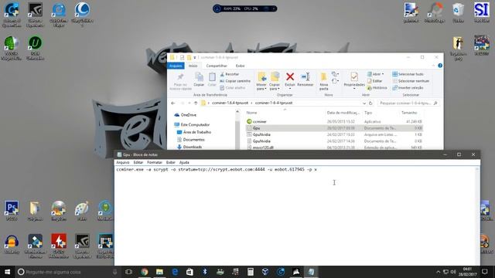The height and width of the screenshot is (278, 495).
Task: Open the blue Arquivo tab in Explorer
Action: (176, 66)
